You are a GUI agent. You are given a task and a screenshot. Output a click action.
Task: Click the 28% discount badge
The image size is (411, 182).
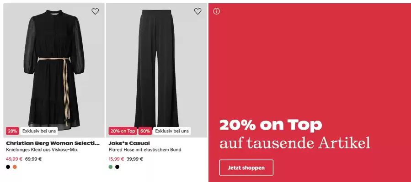pyautogui.click(x=12, y=131)
